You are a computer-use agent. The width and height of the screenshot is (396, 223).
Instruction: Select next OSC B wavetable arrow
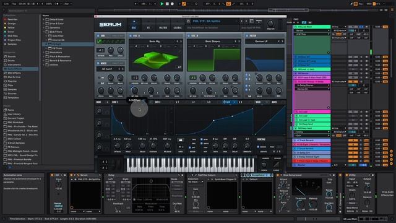pyautogui.click(x=239, y=42)
